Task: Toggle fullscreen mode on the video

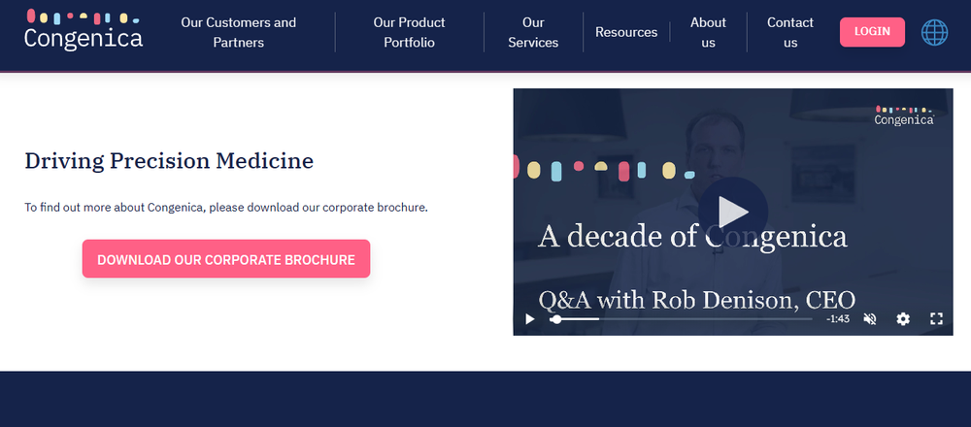Action: point(936,318)
